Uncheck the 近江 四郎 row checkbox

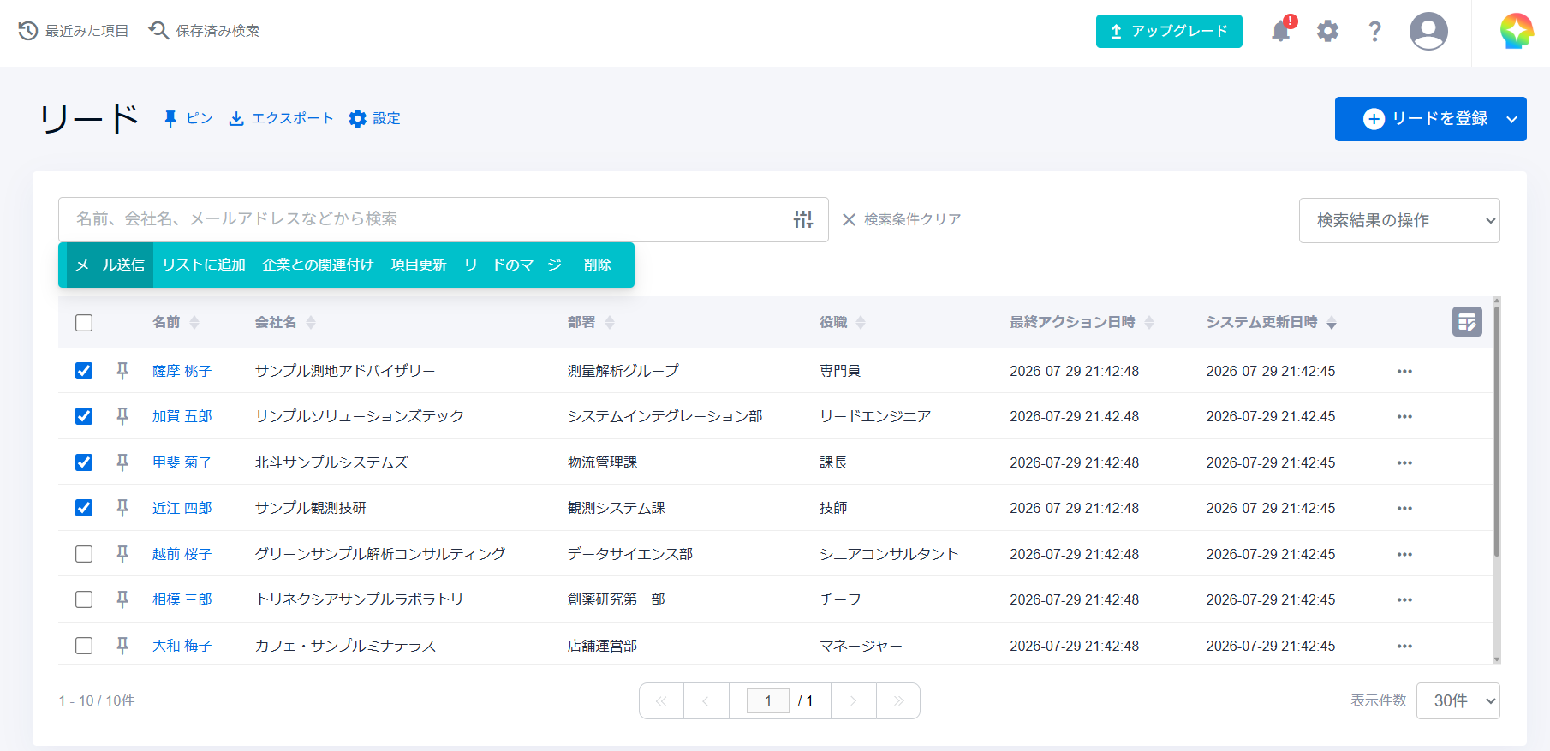84,508
